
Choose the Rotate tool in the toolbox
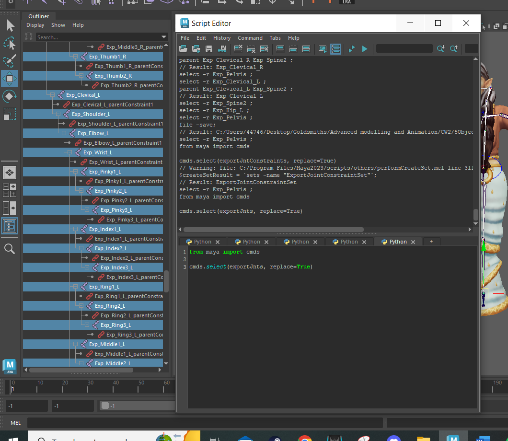pyautogui.click(x=10, y=96)
